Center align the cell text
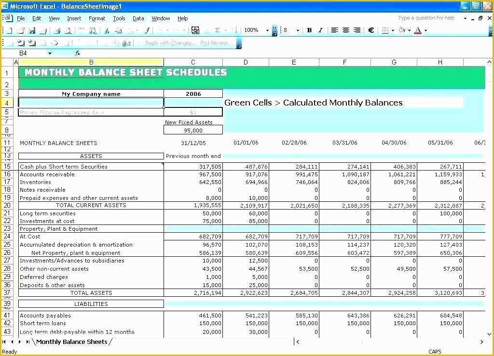Image resolution: width=494 pixels, height=356 pixels. (x=345, y=30)
